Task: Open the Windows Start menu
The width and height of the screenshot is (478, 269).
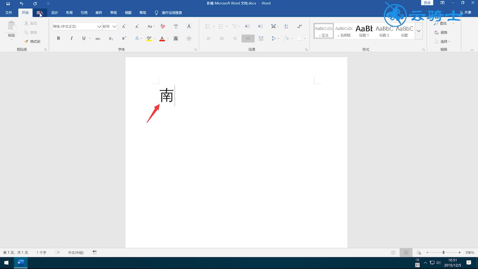Action: [x=6, y=263]
